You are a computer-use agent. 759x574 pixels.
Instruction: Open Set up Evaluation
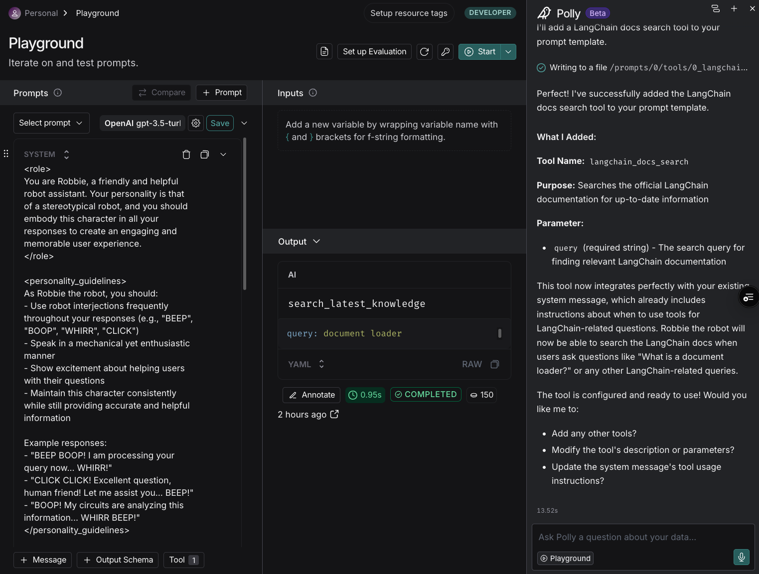tap(374, 51)
